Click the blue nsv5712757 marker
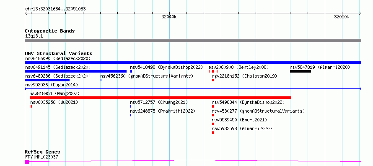Screen dimensions: 373x166 coord(131,106)
